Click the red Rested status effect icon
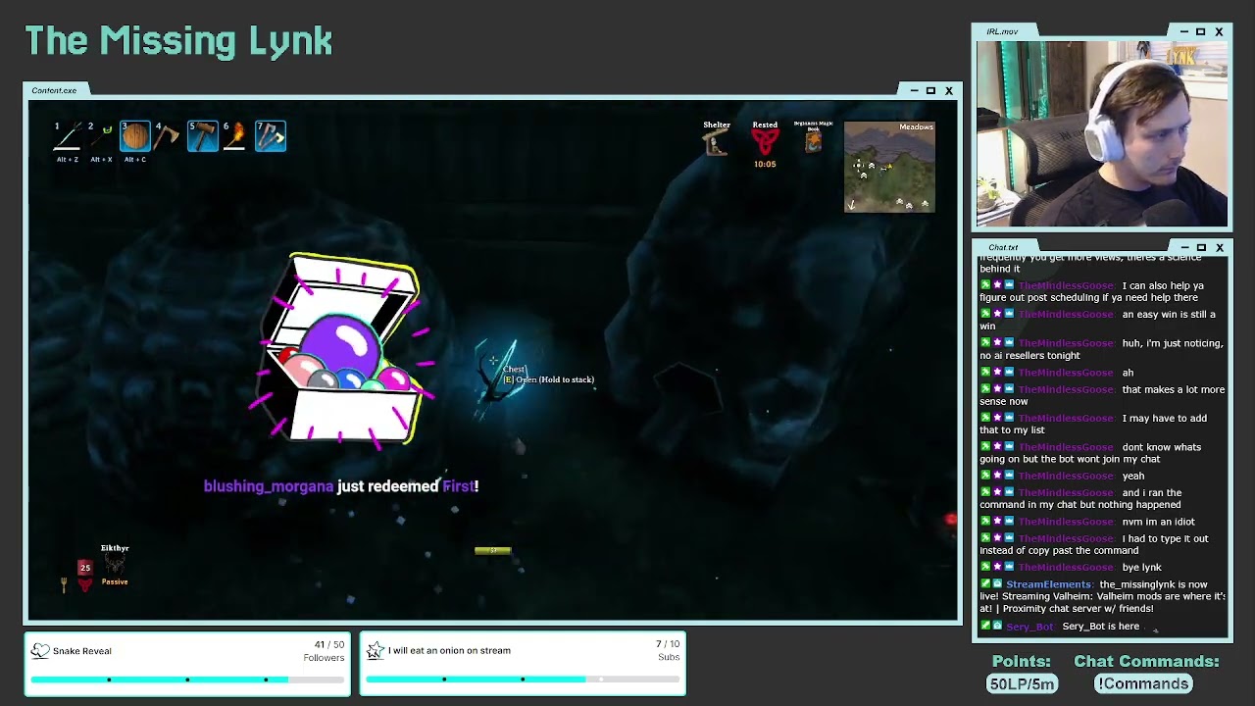 [765, 143]
